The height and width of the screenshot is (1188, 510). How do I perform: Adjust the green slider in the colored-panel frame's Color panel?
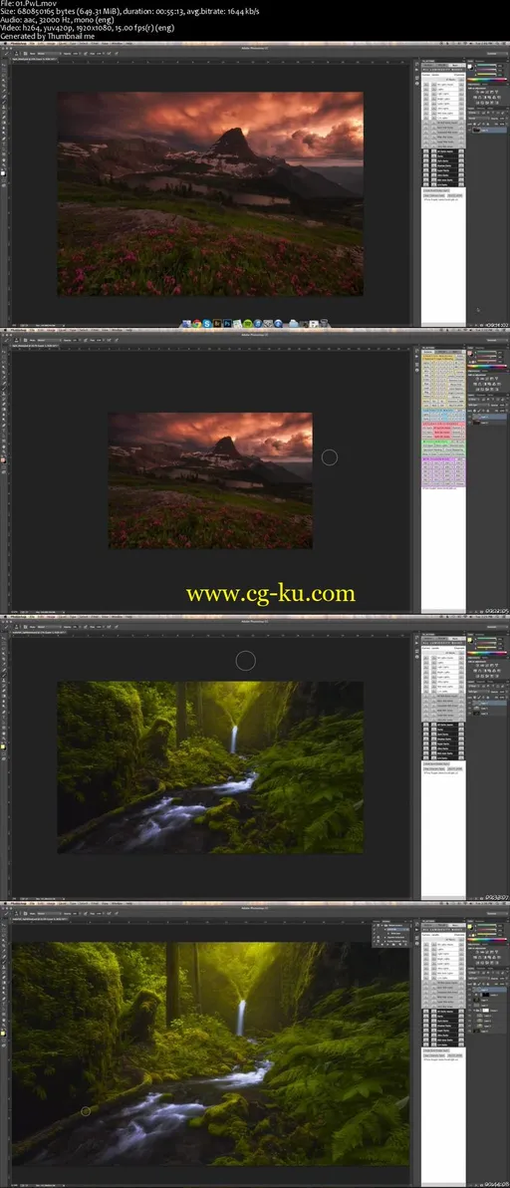click(x=486, y=356)
